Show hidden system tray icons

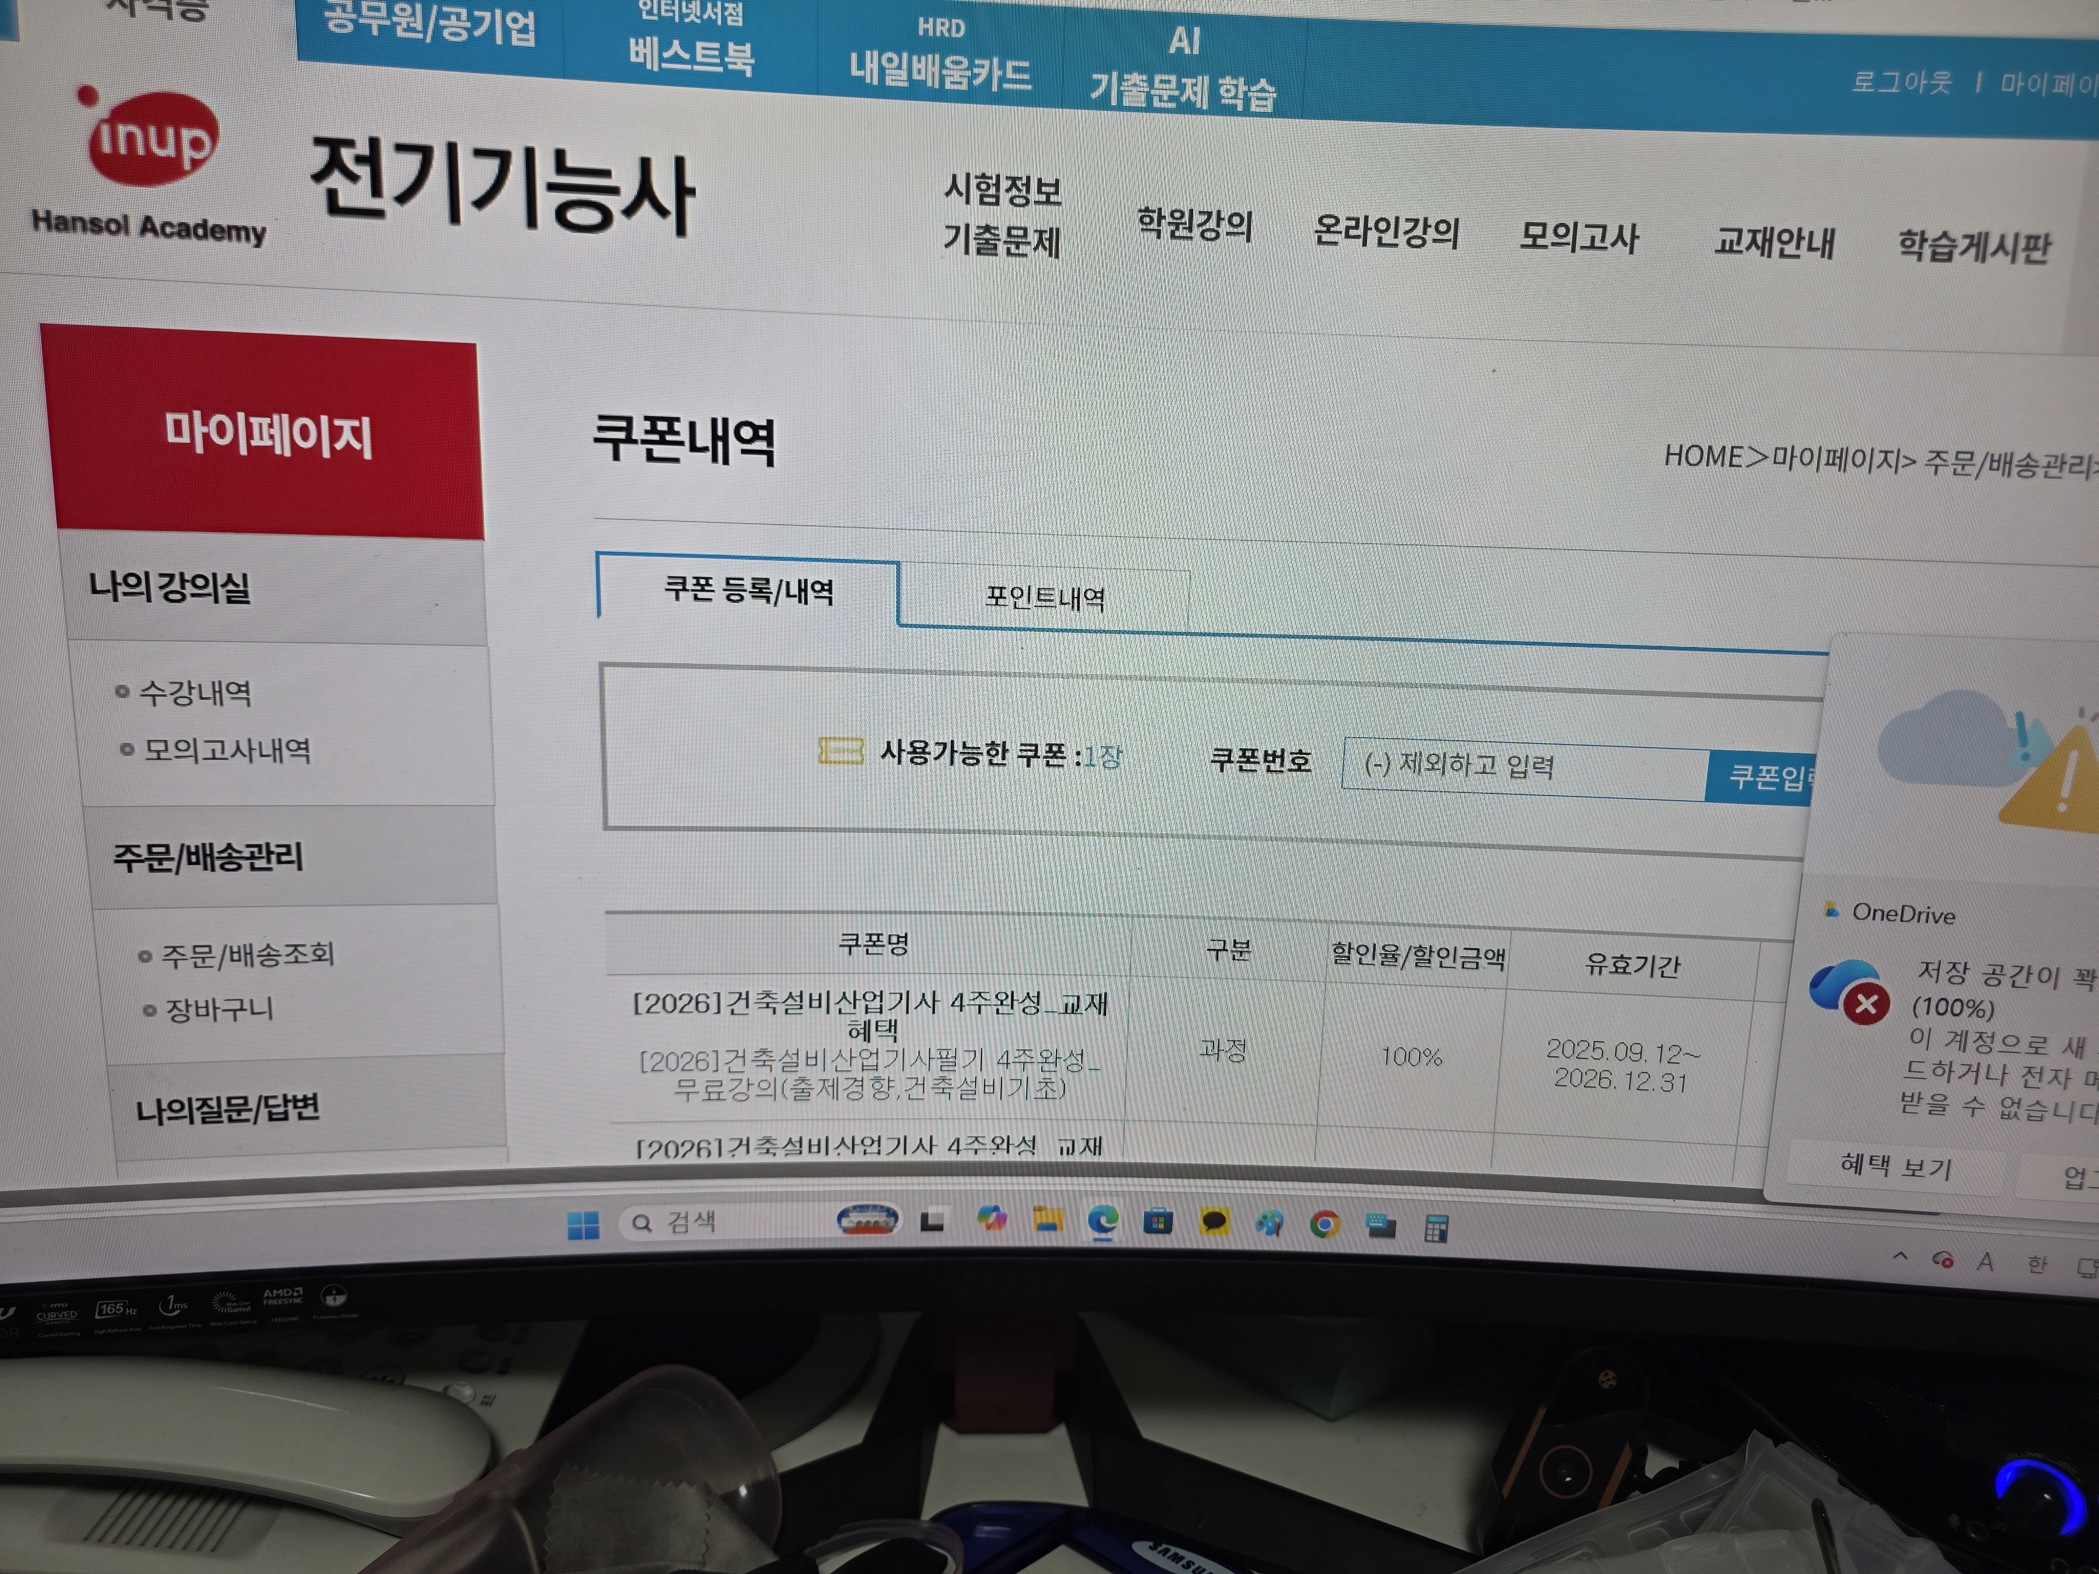click(x=1900, y=1257)
